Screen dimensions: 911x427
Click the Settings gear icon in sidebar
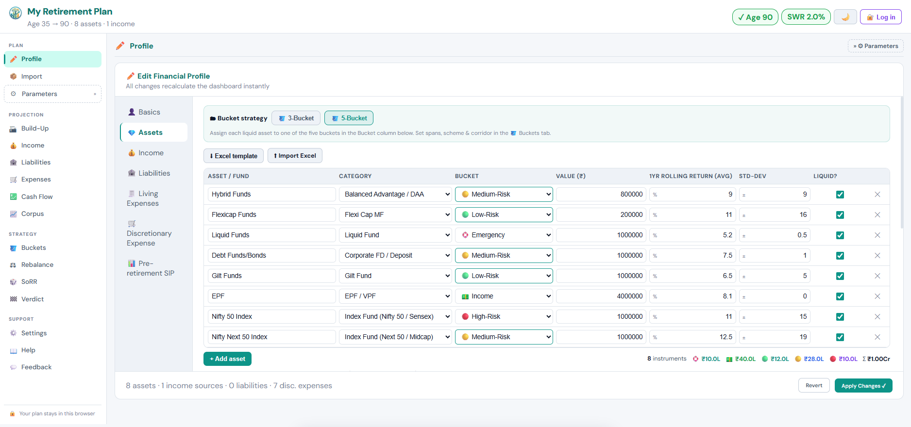(x=14, y=333)
